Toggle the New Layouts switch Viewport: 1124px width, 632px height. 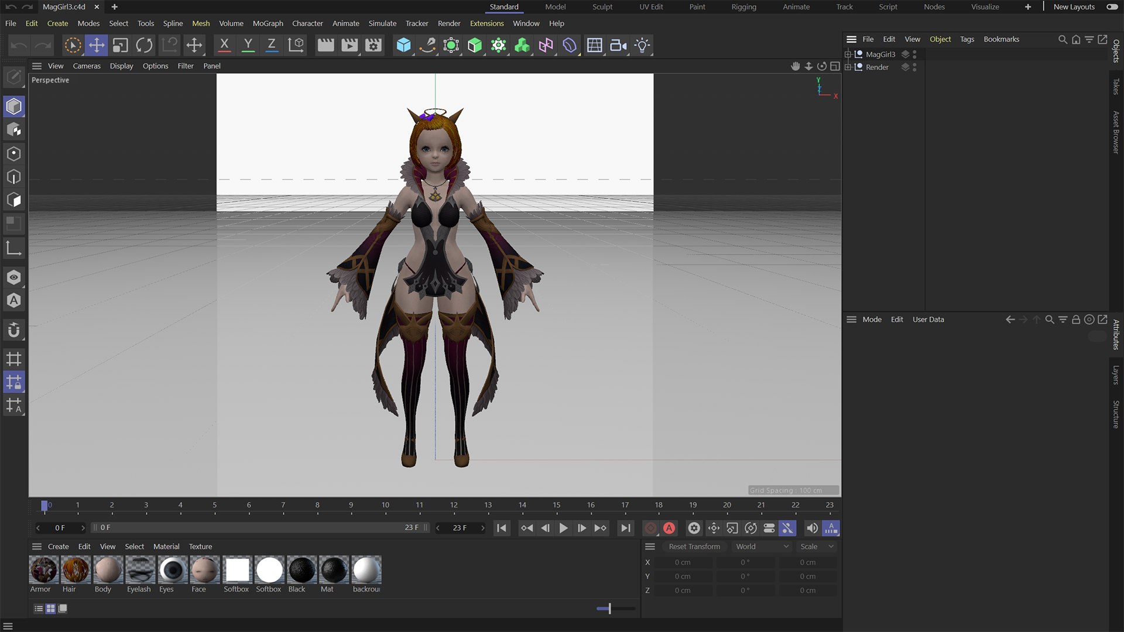(1112, 7)
